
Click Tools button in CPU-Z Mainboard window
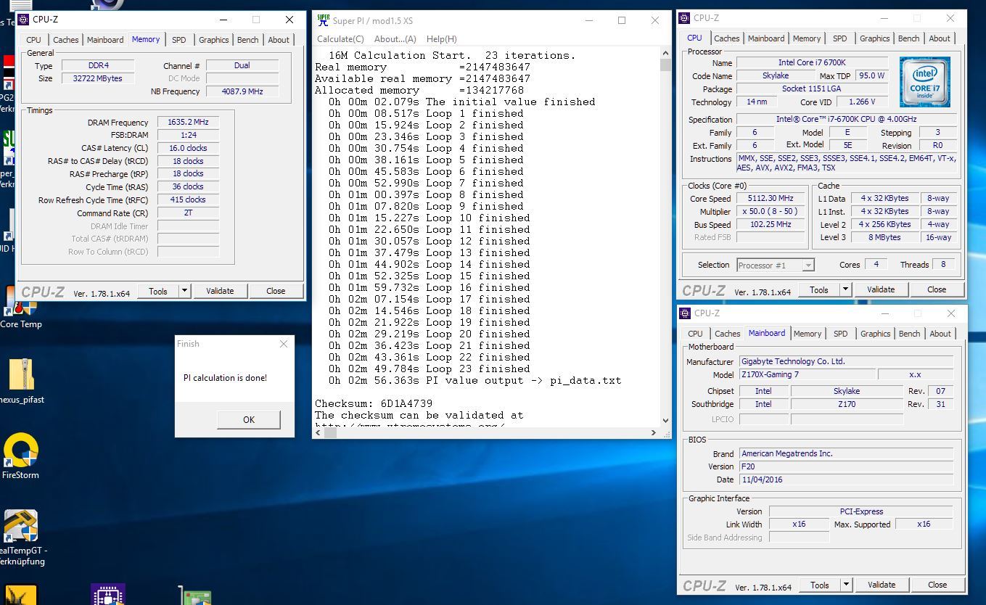coord(820,585)
